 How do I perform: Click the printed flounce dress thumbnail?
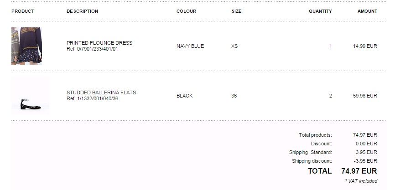26,46
